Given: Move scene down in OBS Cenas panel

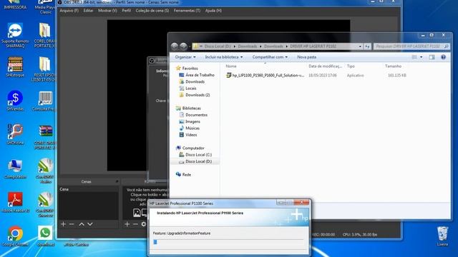Looking at the screenshot, I should 90,224.
